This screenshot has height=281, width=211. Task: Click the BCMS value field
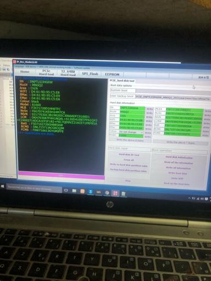coord(183,130)
